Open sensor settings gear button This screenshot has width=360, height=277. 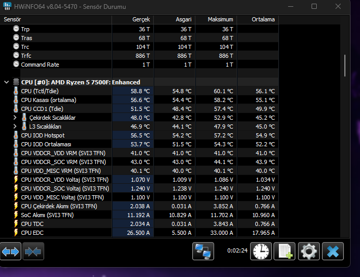click(x=309, y=251)
